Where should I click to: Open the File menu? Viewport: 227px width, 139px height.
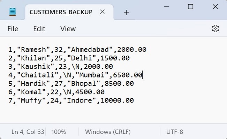click(13, 29)
